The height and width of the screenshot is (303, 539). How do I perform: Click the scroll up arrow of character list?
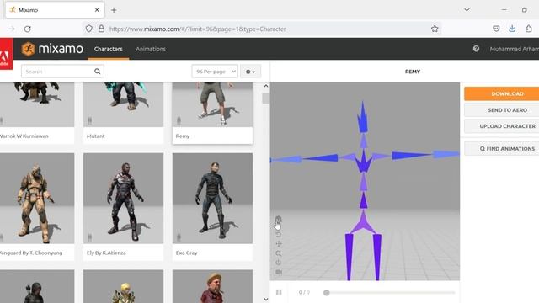click(266, 86)
